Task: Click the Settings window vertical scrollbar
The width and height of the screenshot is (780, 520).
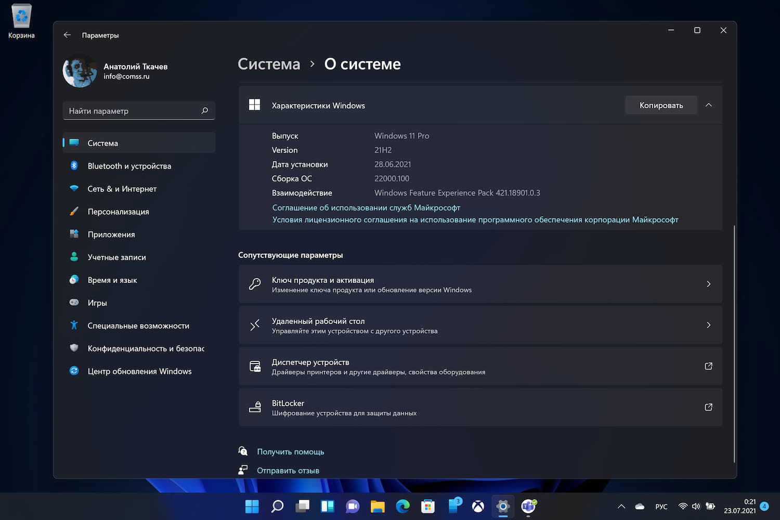Action: click(x=734, y=343)
